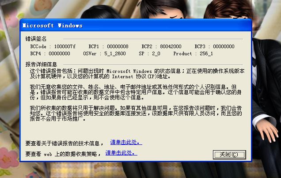Viewport: 281px width, 178px height.
Task: Open the technical information link for the error report
Action: (x=126, y=142)
